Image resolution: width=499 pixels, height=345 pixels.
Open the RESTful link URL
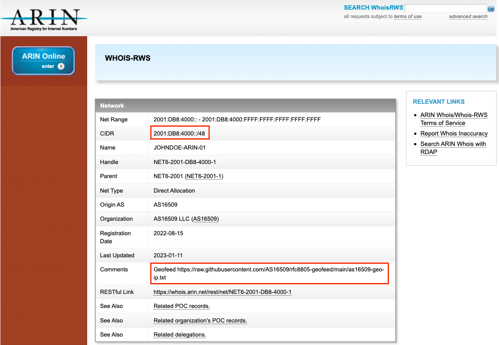(x=223, y=292)
